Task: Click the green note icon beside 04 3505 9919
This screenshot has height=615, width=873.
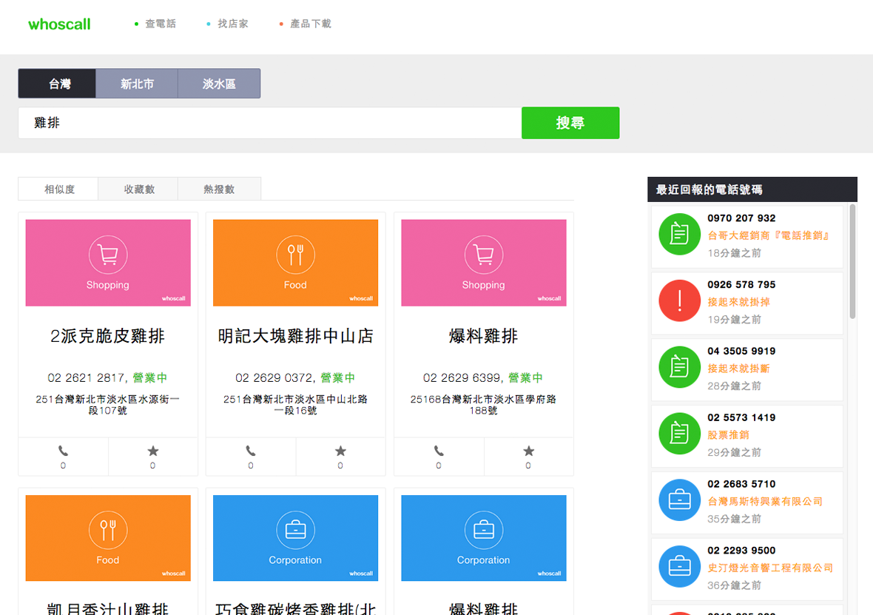Action: [x=679, y=367]
